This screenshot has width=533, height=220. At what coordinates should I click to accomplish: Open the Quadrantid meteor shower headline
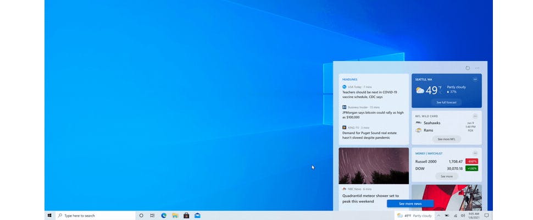point(371,199)
